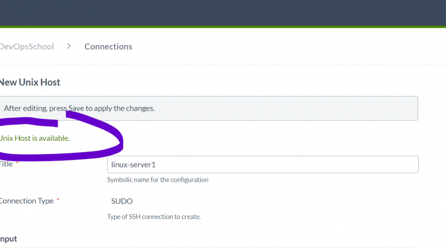The image size is (446, 249).
Task: Click the Title field label
Action: click(x=6, y=164)
